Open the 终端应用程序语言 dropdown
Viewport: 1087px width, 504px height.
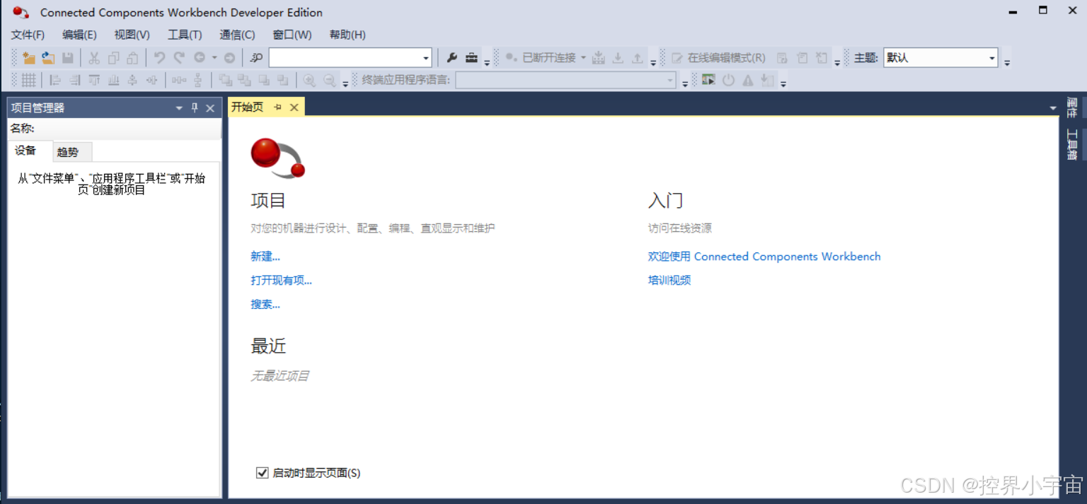pos(670,81)
